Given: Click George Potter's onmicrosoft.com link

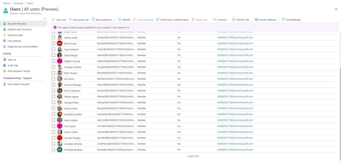Looking at the screenshot, I should (235, 102).
